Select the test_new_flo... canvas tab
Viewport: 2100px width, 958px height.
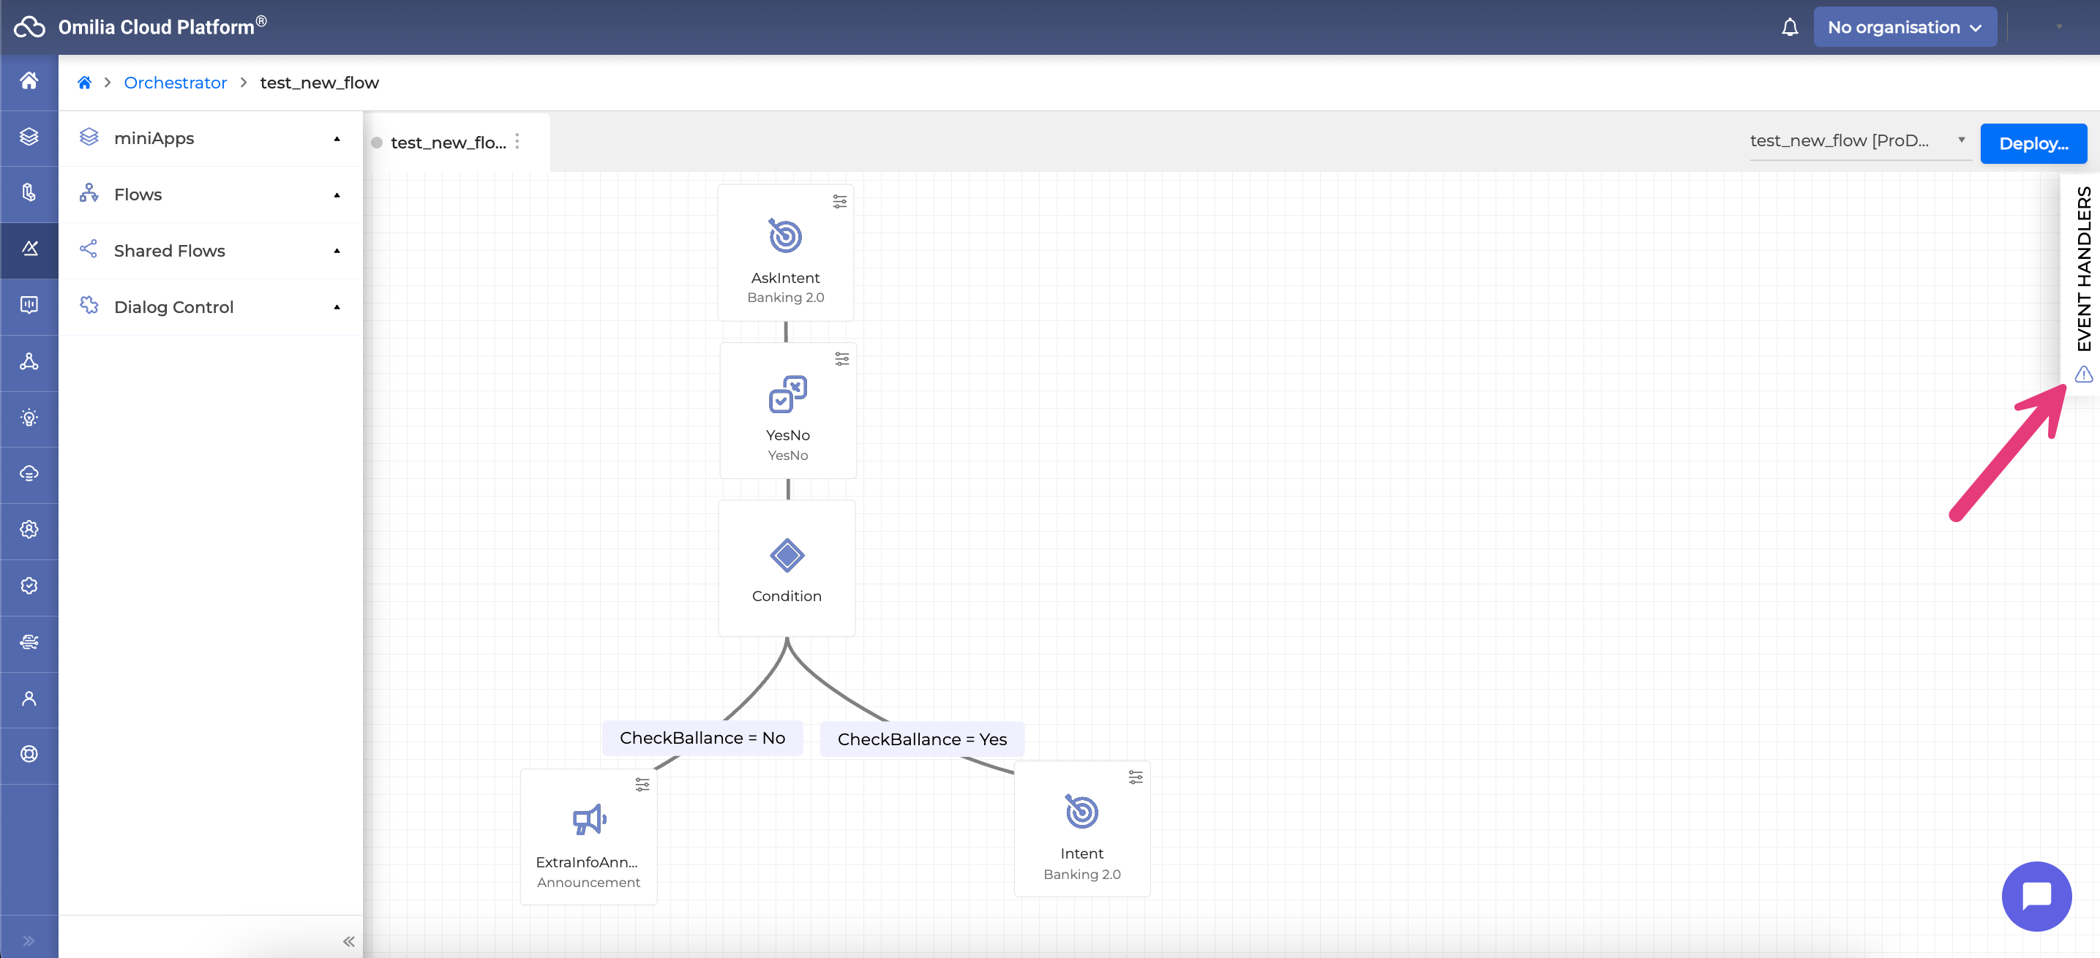pyautogui.click(x=448, y=143)
